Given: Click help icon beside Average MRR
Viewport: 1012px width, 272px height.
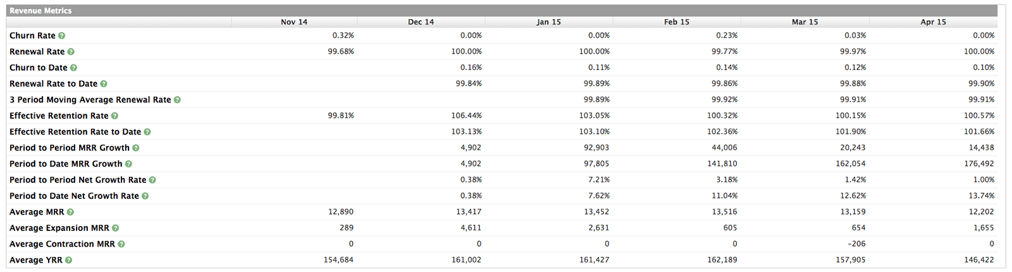Looking at the screenshot, I should (x=70, y=212).
